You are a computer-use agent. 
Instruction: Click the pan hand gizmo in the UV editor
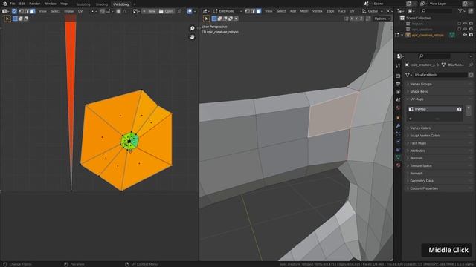192,37
